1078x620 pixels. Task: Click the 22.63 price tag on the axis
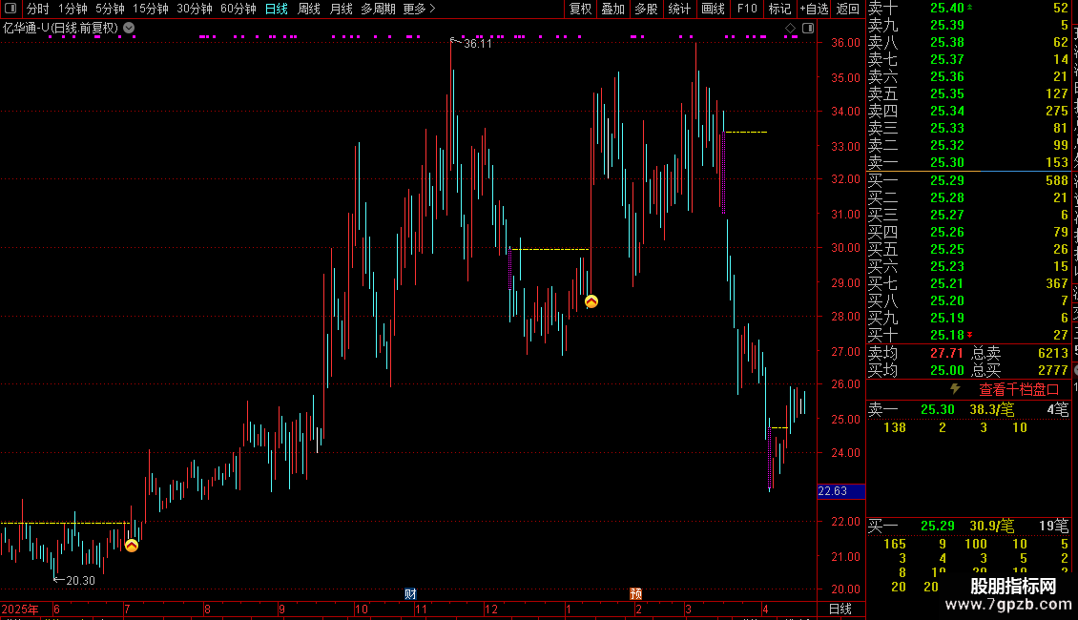[840, 491]
